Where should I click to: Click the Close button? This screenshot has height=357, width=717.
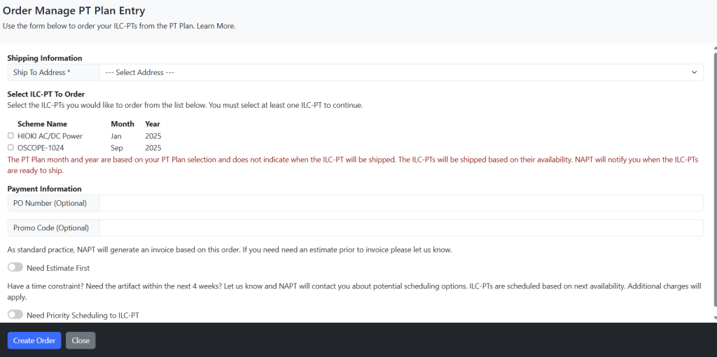click(x=81, y=340)
